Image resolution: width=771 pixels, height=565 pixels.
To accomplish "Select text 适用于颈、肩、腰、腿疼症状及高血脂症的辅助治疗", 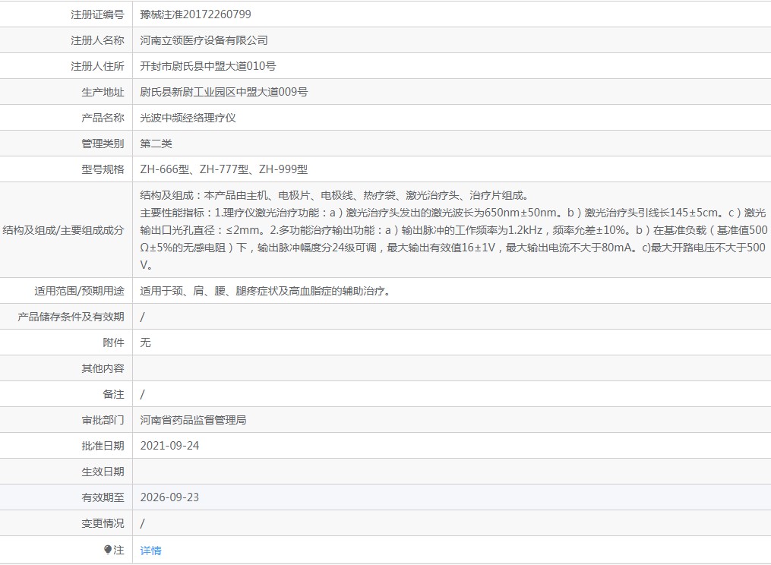I will tap(265, 291).
